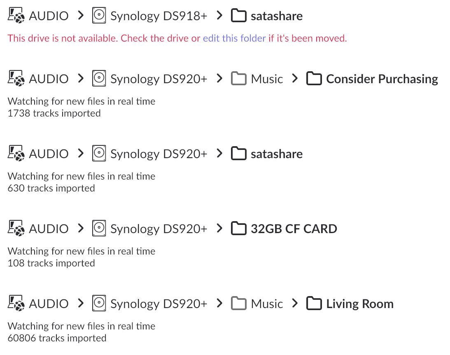450x355 pixels.
Task: Click the Consider Purchasing folder icon
Action: click(x=314, y=79)
